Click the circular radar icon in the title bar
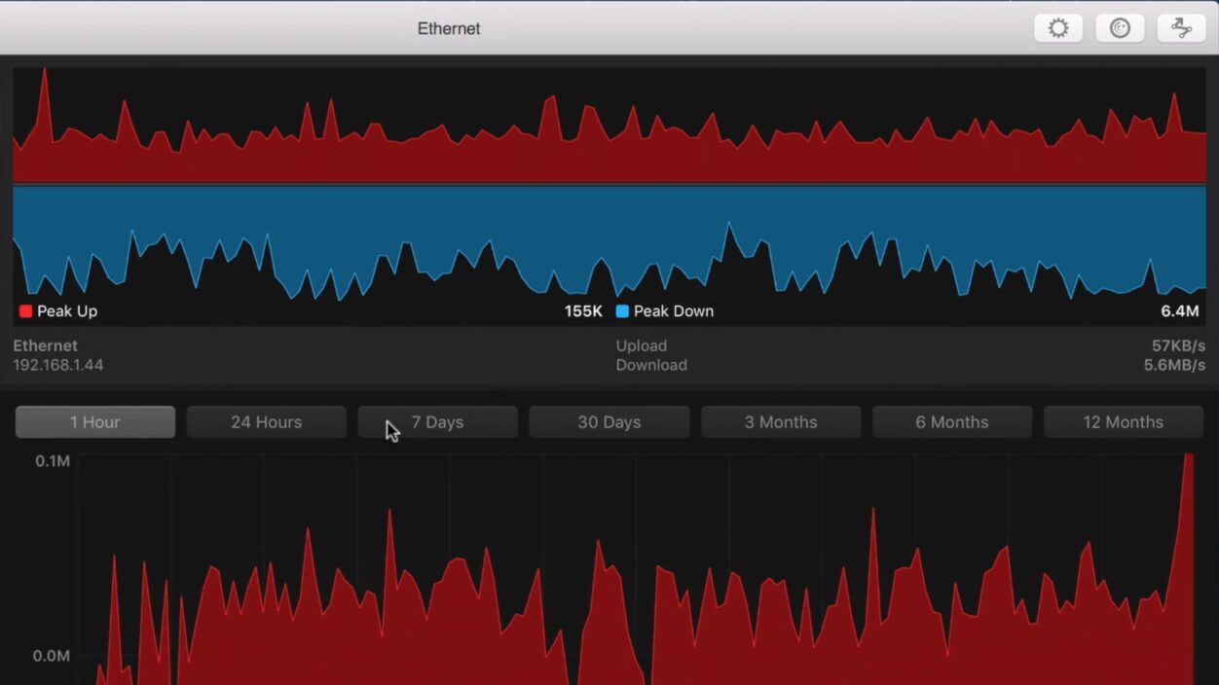The height and width of the screenshot is (685, 1219). (x=1120, y=28)
